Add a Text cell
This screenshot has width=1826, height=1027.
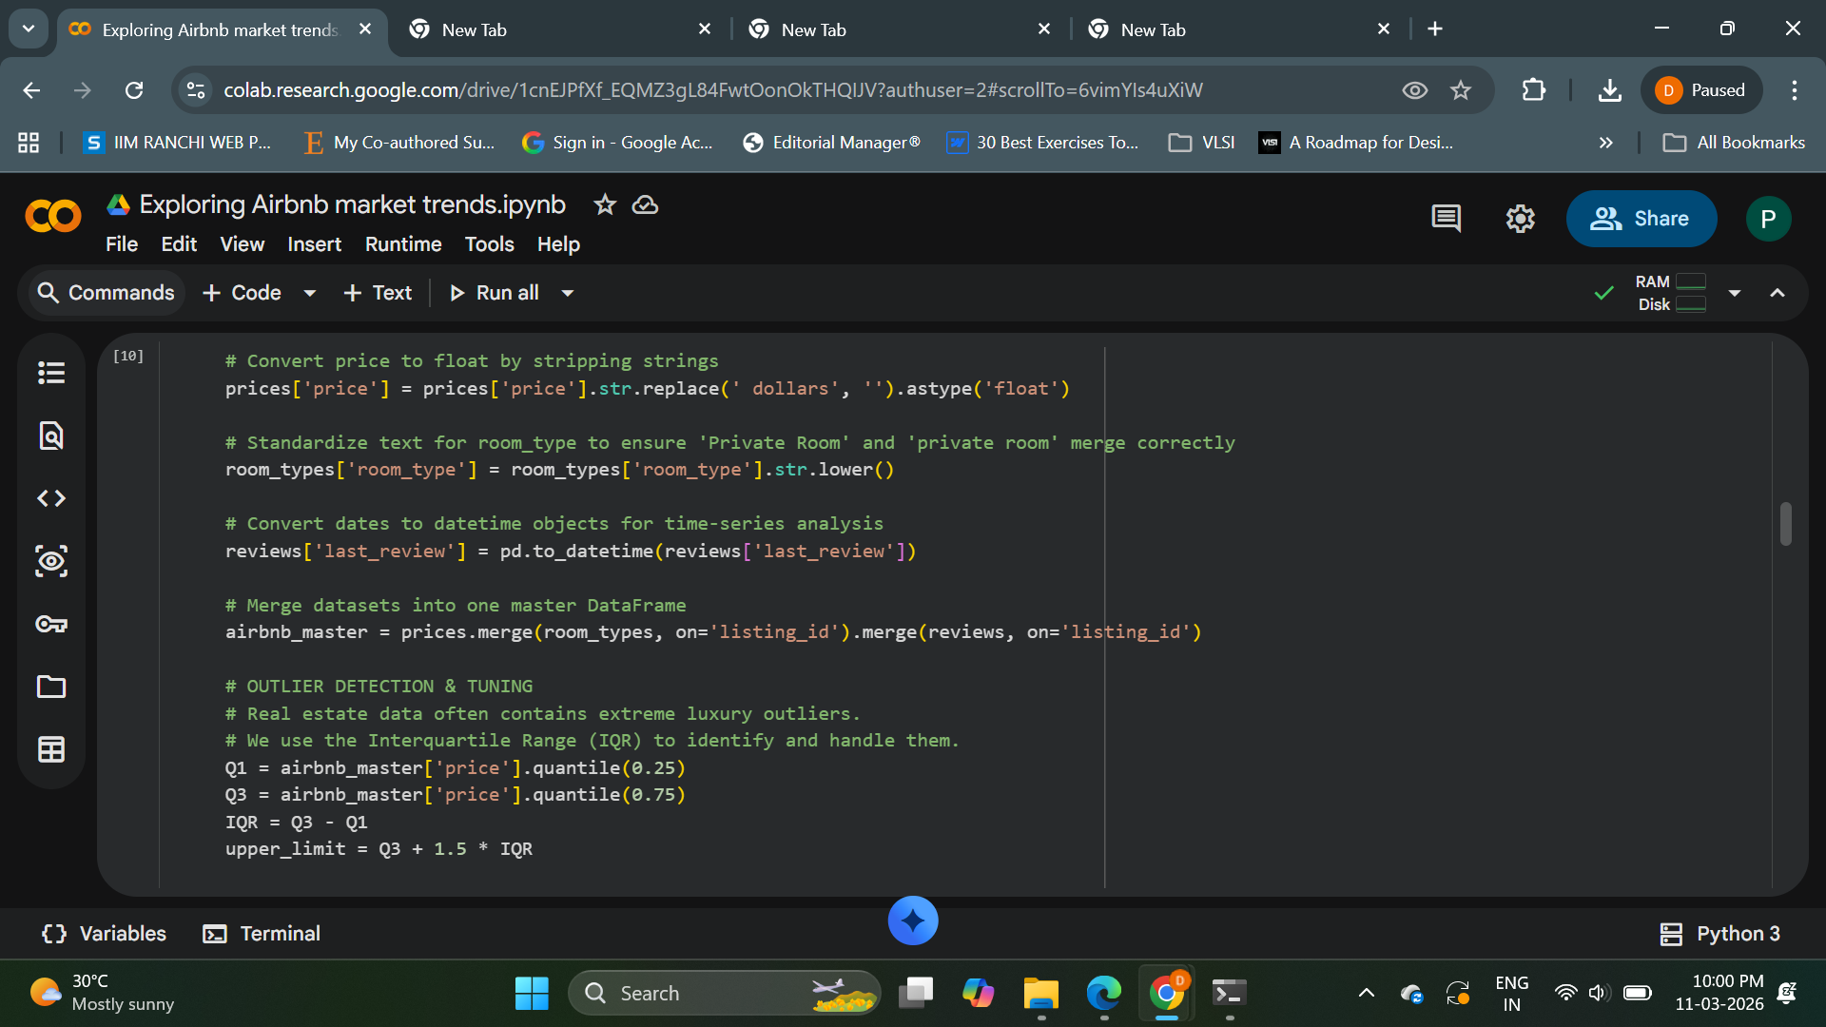coord(378,293)
